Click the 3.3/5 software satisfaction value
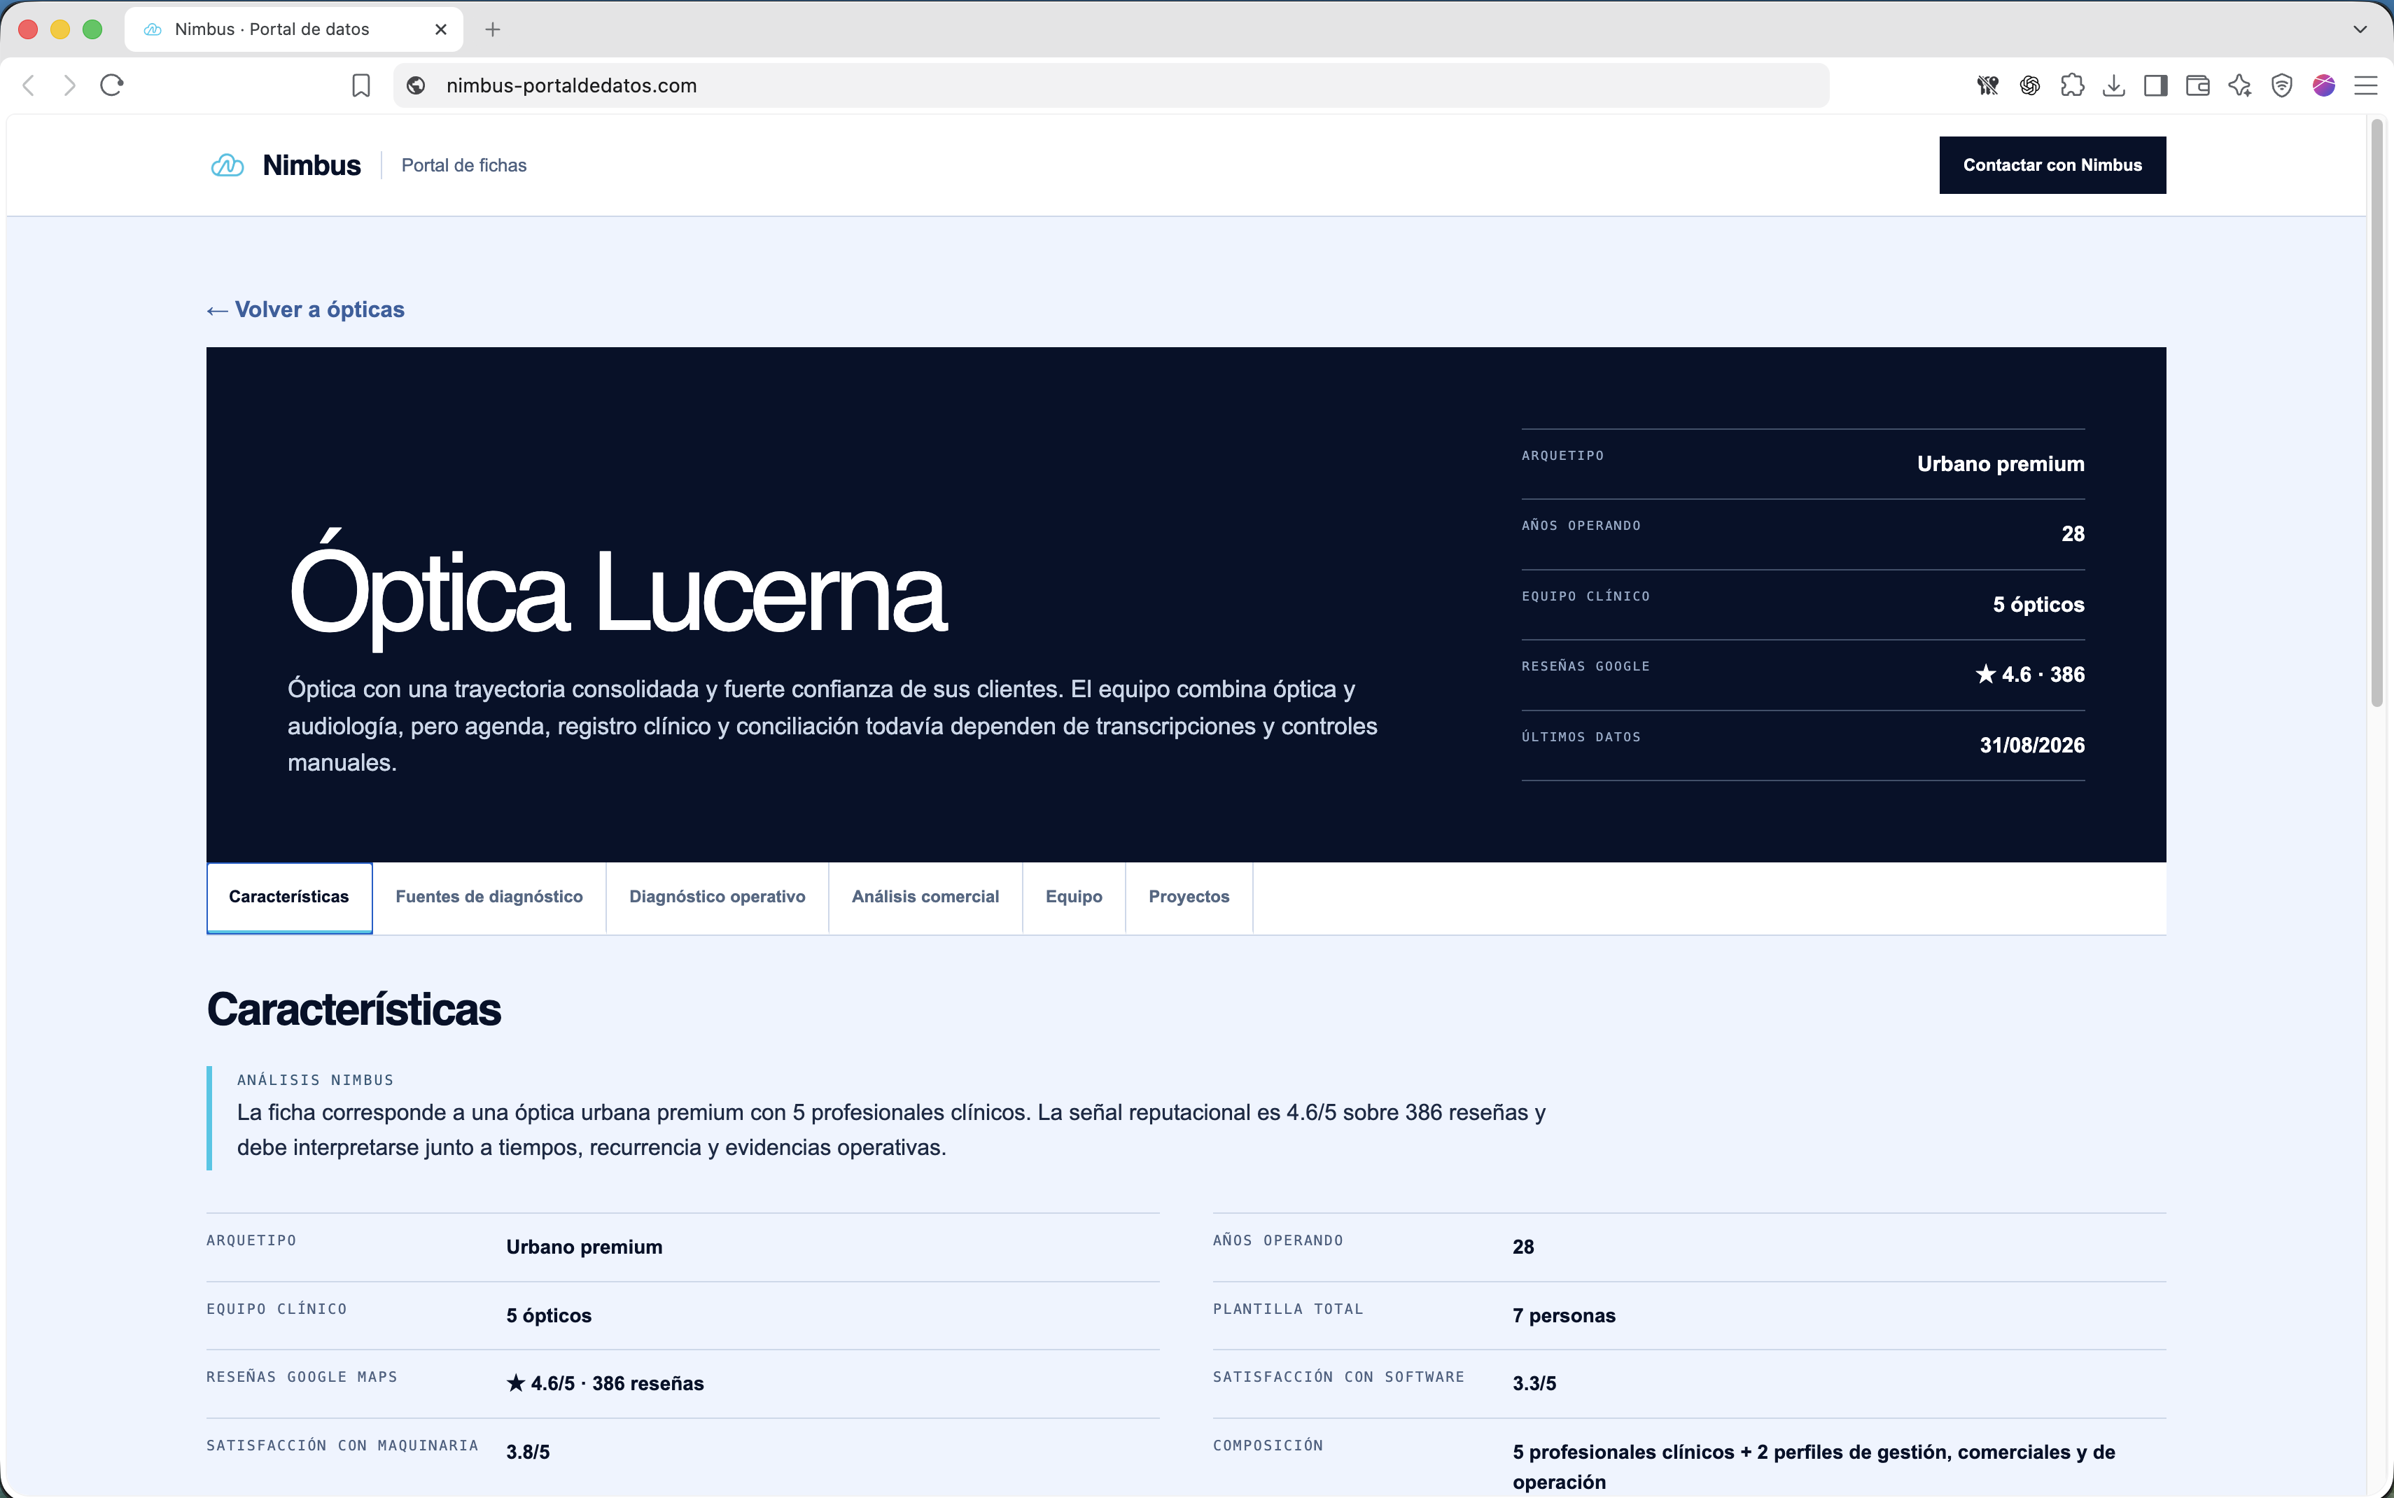This screenshot has height=1498, width=2394. [1534, 1384]
